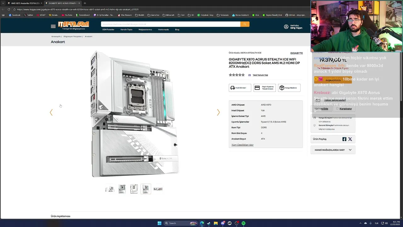This screenshot has height=227, width=403.
Task: Select the third product thumbnail
Action: click(x=134, y=189)
